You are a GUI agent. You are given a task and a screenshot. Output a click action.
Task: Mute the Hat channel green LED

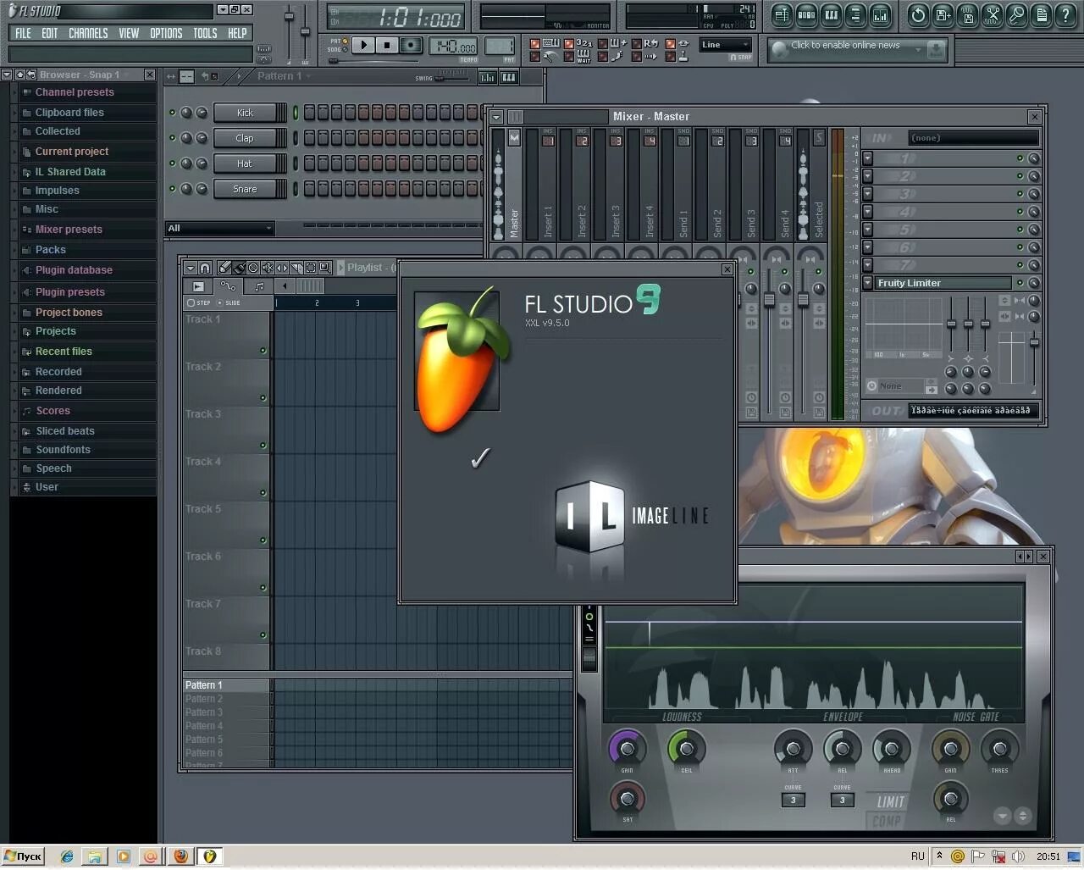click(x=172, y=163)
